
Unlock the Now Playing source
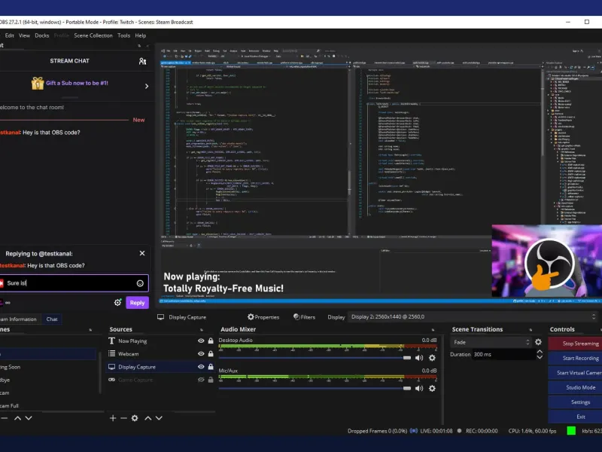211,341
